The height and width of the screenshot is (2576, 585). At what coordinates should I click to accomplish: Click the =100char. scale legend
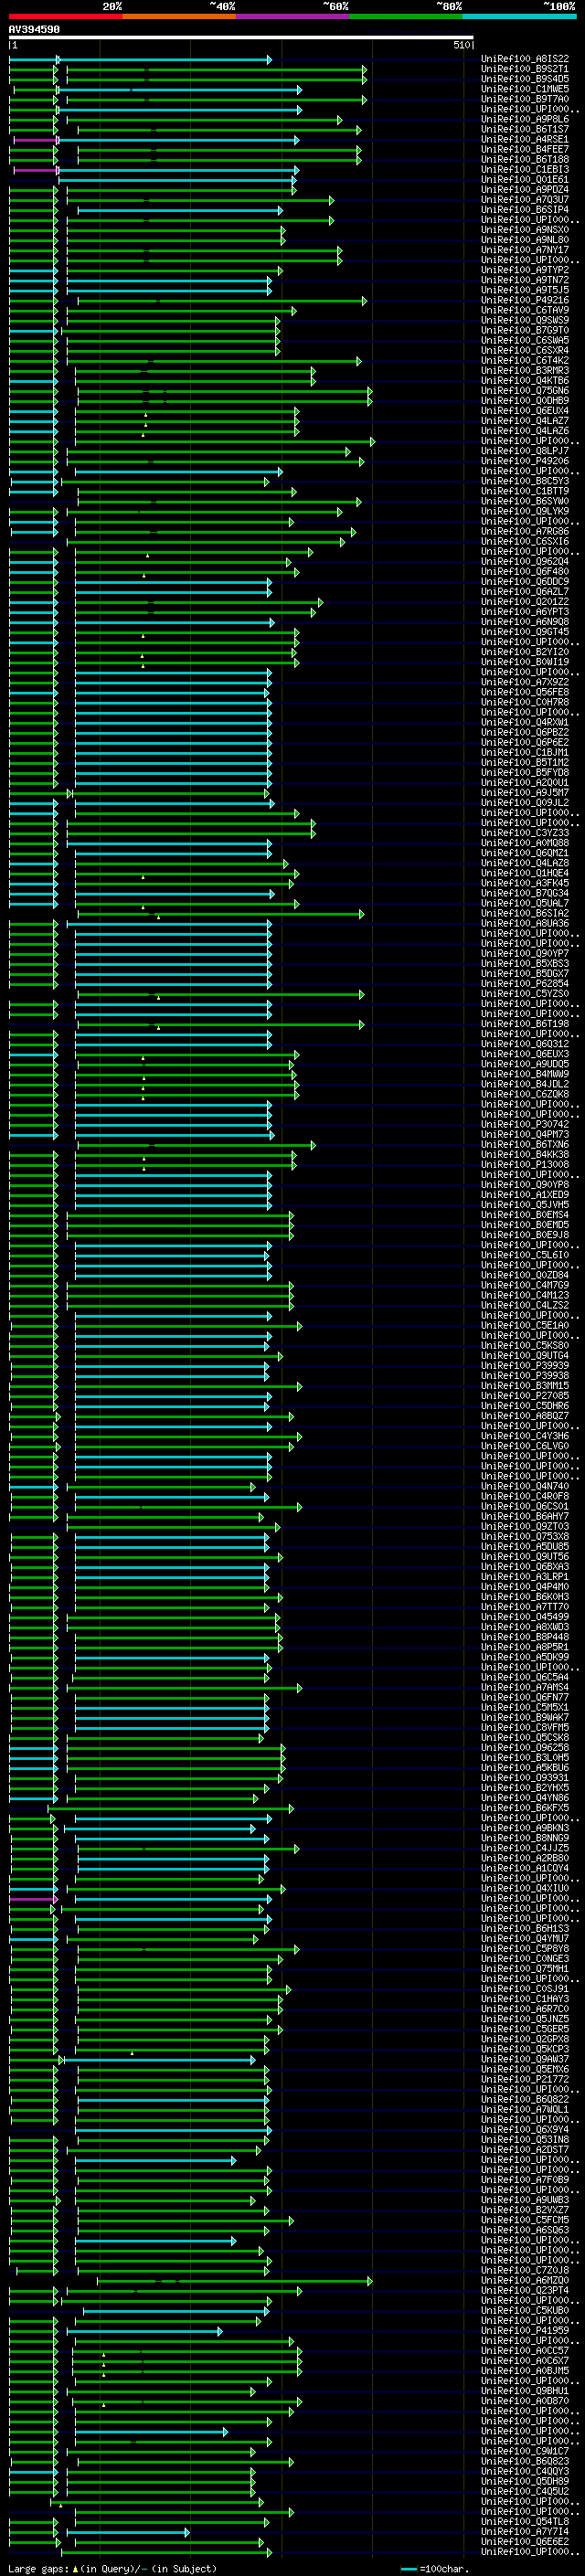[436, 2569]
